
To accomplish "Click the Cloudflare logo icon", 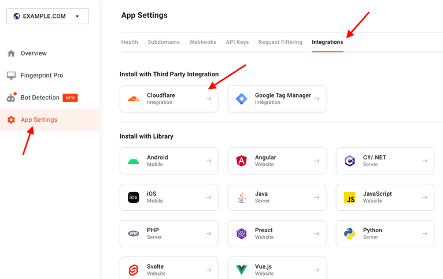I will tap(134, 99).
